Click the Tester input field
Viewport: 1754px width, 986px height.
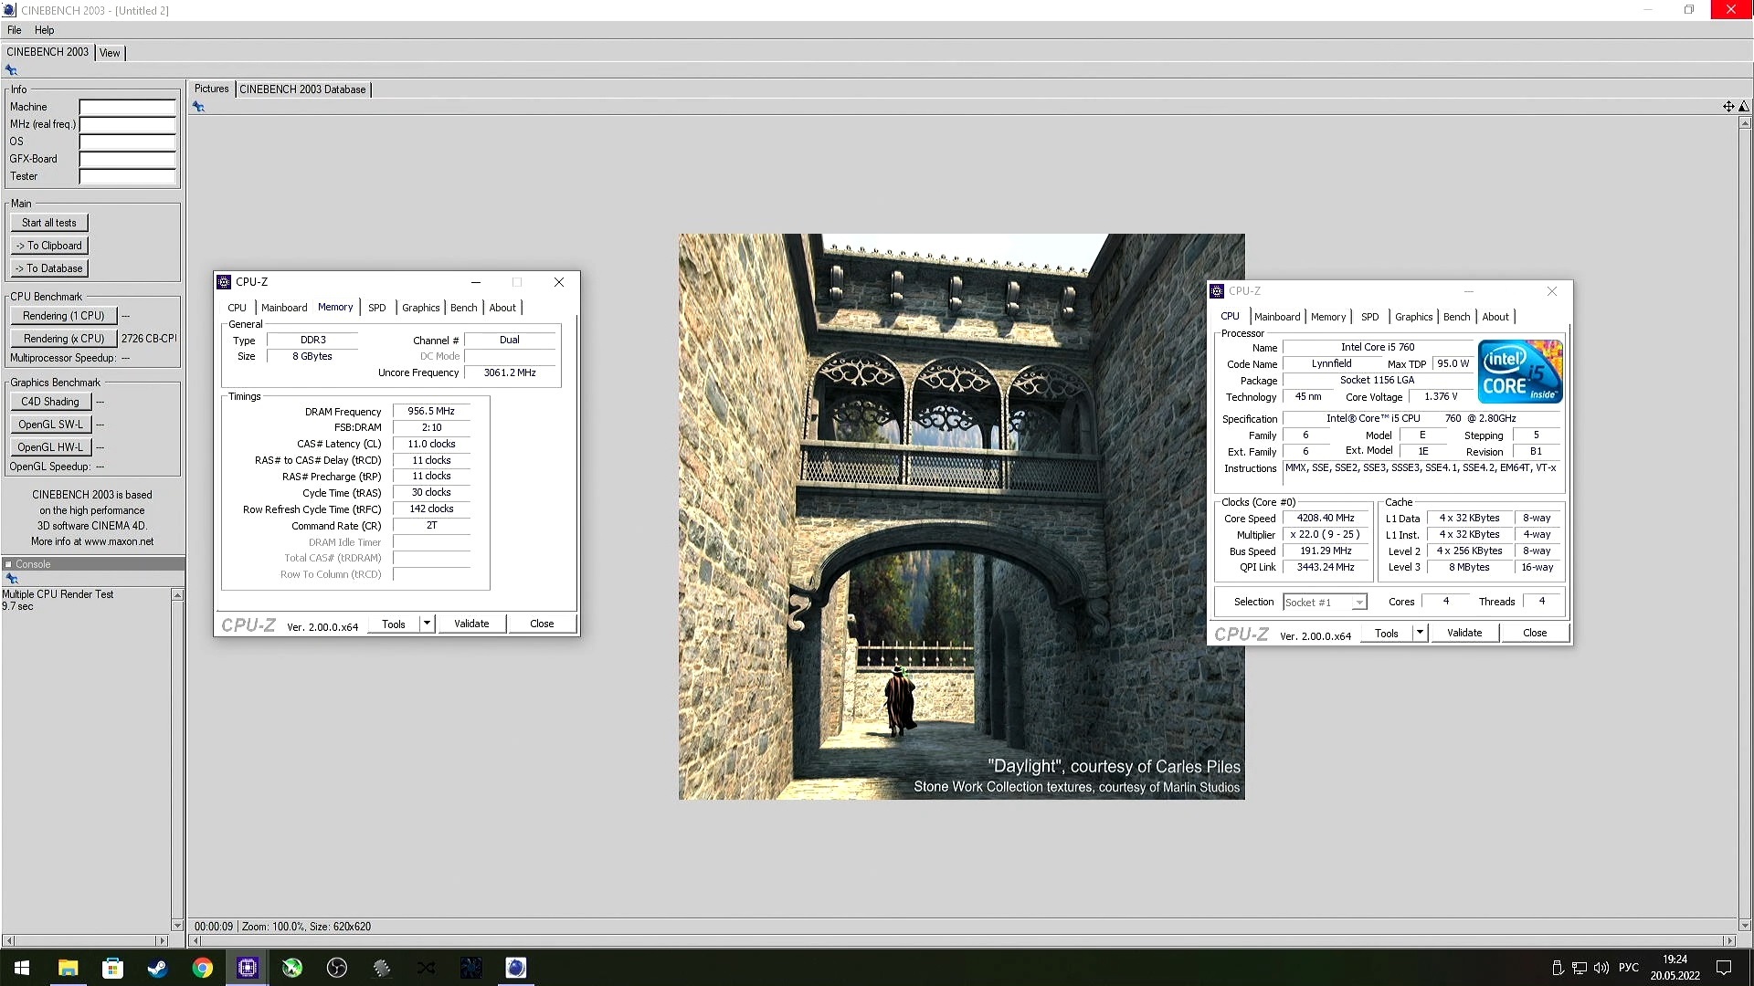tap(127, 176)
